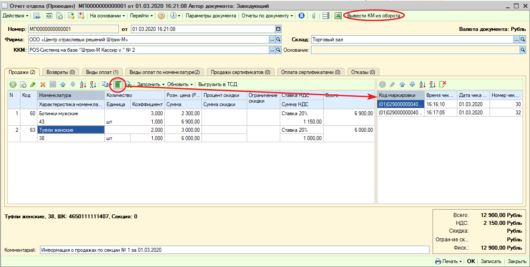Open the Действия dropdown menu
Image resolution: width=530 pixels, height=267 pixels.
pos(16,16)
